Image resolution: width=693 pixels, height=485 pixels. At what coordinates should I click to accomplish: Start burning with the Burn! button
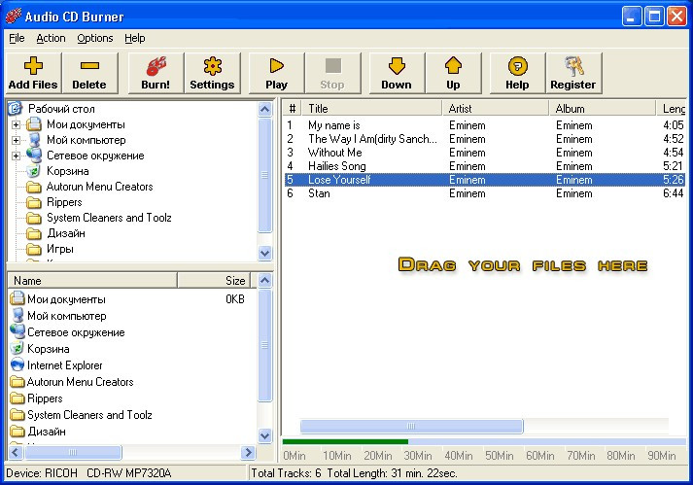[156, 73]
